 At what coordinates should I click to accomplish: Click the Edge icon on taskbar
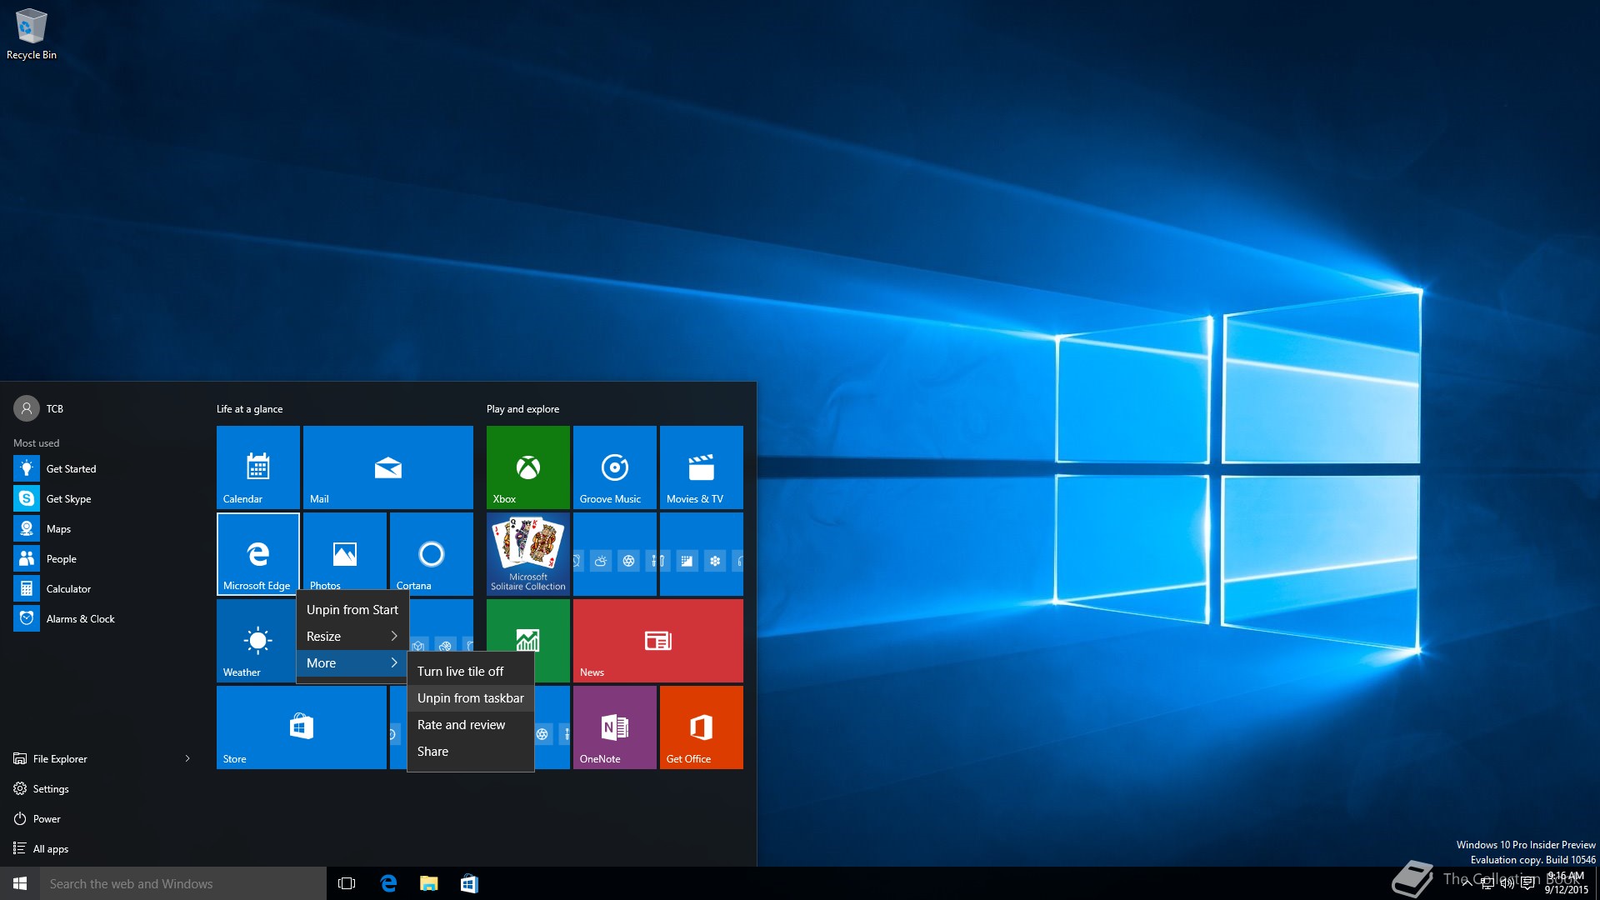click(x=388, y=883)
